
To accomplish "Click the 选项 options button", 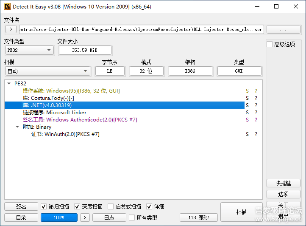I will [x=284, y=194].
